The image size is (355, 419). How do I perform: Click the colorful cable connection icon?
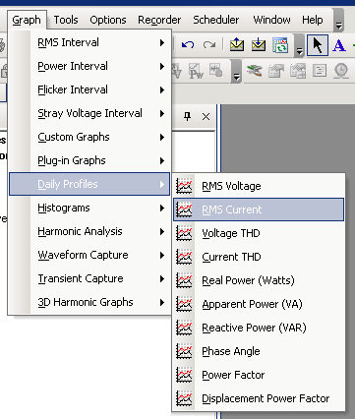255,71
